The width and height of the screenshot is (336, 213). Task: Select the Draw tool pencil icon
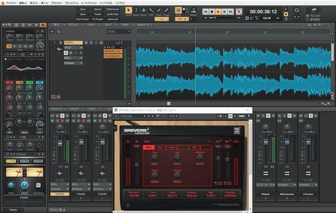[159, 10]
